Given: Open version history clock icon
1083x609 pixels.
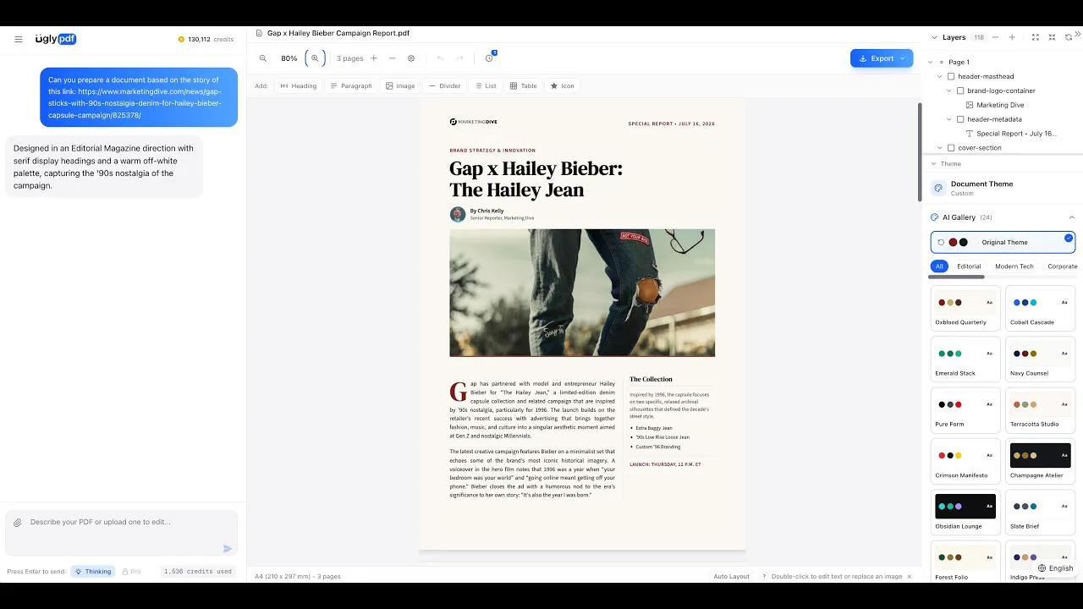Looking at the screenshot, I should point(489,58).
